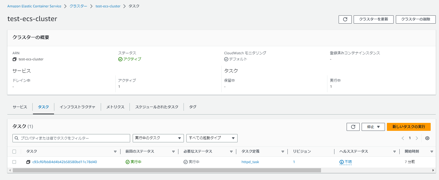Sort by タスク column sort arrow
The width and height of the screenshot is (439, 180).
click(115, 152)
